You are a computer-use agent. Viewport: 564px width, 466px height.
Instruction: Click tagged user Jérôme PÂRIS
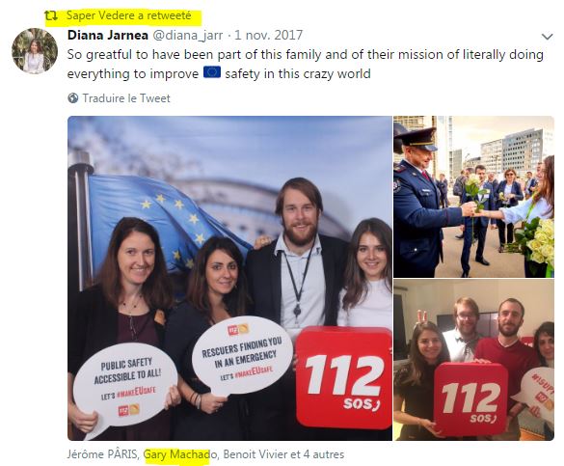click(x=102, y=454)
